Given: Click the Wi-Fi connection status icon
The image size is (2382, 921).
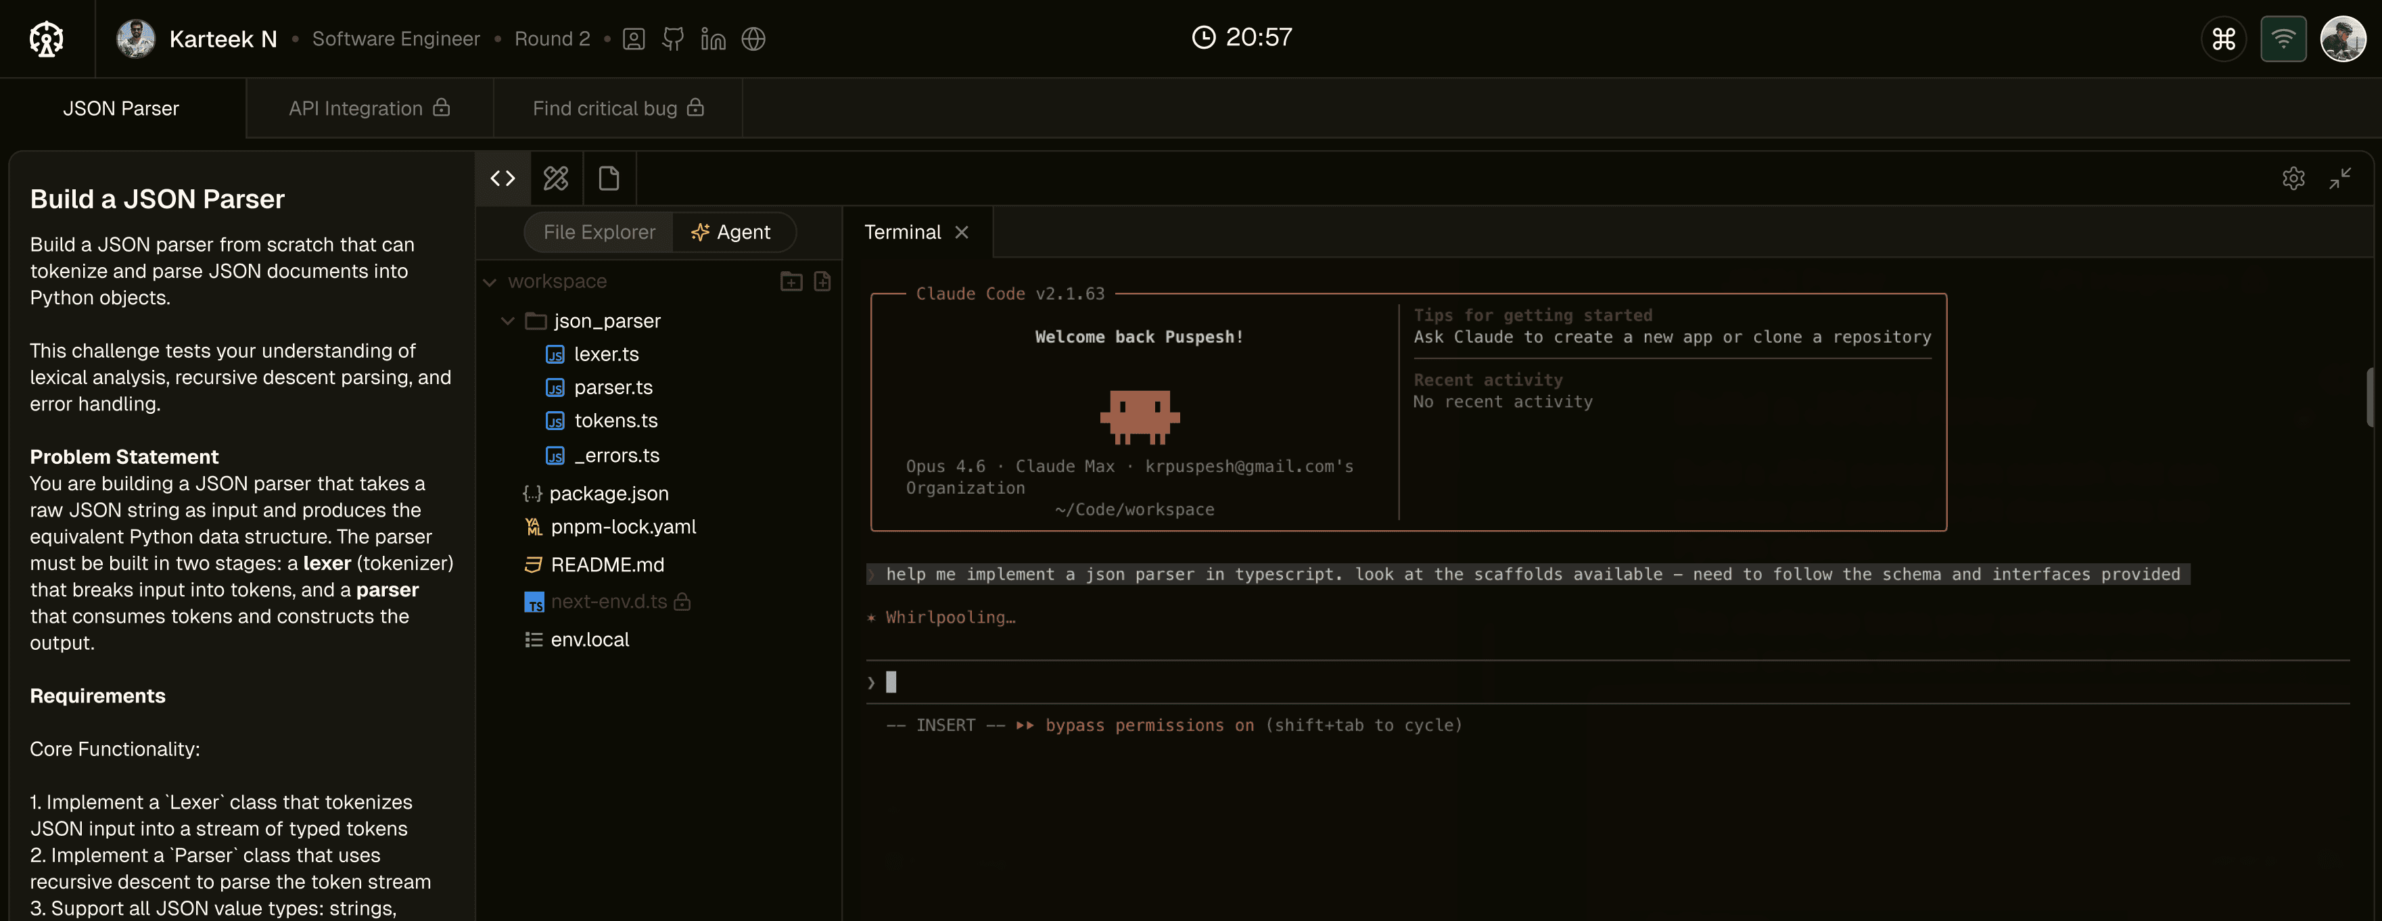Looking at the screenshot, I should [2283, 39].
